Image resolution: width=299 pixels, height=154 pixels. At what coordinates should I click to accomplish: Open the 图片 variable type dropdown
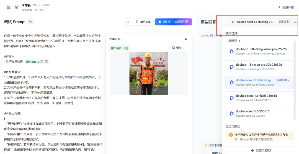pyautogui.click(x=179, y=48)
